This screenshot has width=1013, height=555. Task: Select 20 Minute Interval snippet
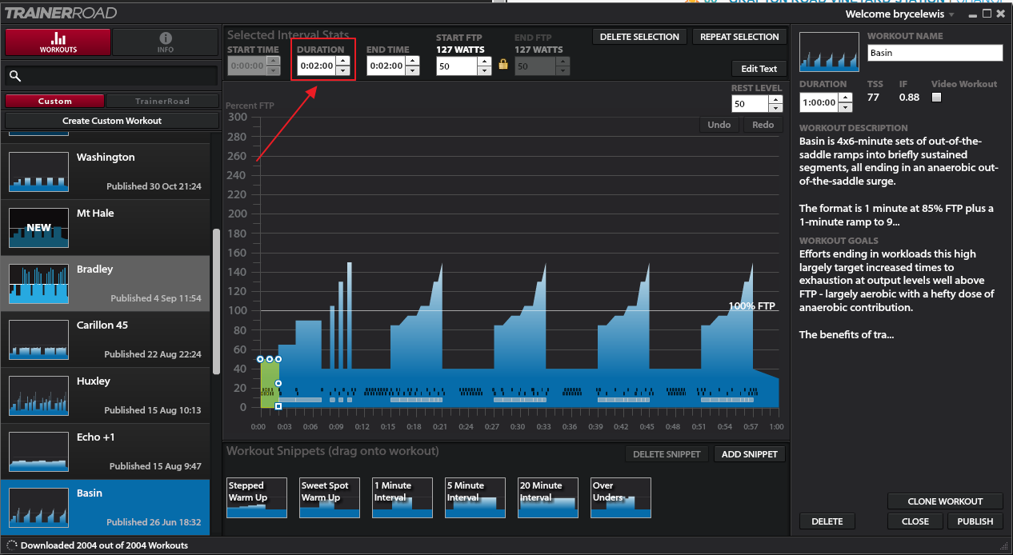[x=548, y=498]
